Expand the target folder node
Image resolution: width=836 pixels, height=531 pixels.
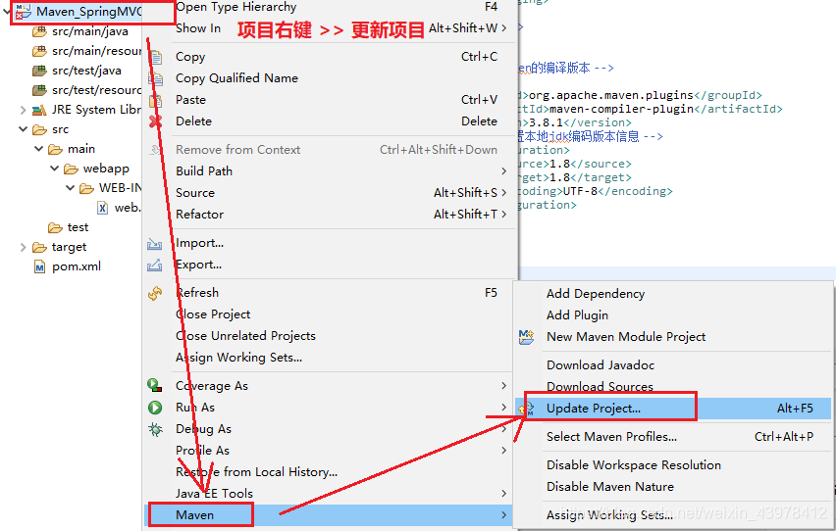(x=23, y=247)
